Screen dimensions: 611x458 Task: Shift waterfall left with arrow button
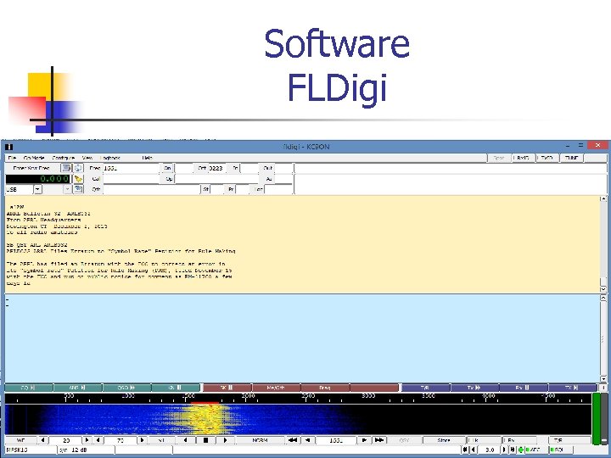[x=185, y=440]
